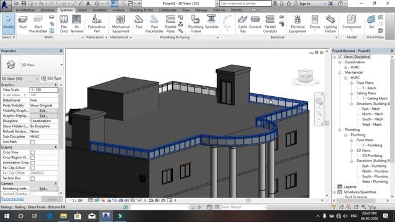Click the Set work plane tool

pyautogui.click(x=372, y=22)
